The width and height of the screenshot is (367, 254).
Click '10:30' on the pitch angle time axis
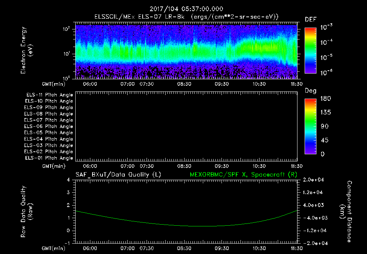coord(259,166)
